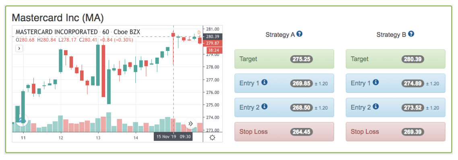Click Strategy A Target value 275.25
Screen dimensions: 458x160
tap(301, 59)
